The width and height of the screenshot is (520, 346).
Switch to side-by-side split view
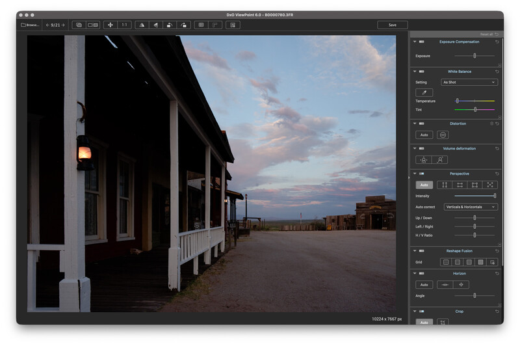93,25
